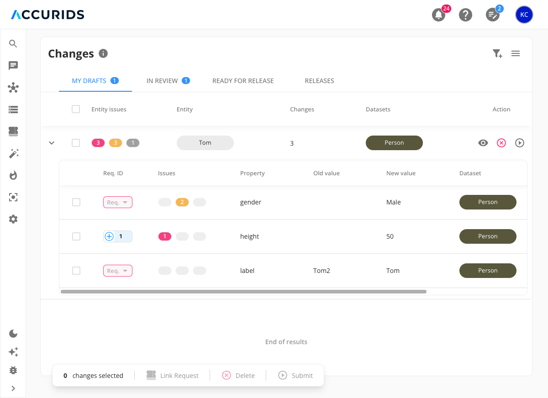
Task: Open the Req. dropdown on the gender row
Action: (117, 202)
